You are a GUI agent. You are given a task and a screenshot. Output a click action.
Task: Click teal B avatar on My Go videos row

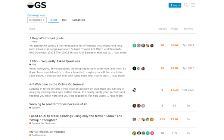pos(148,133)
